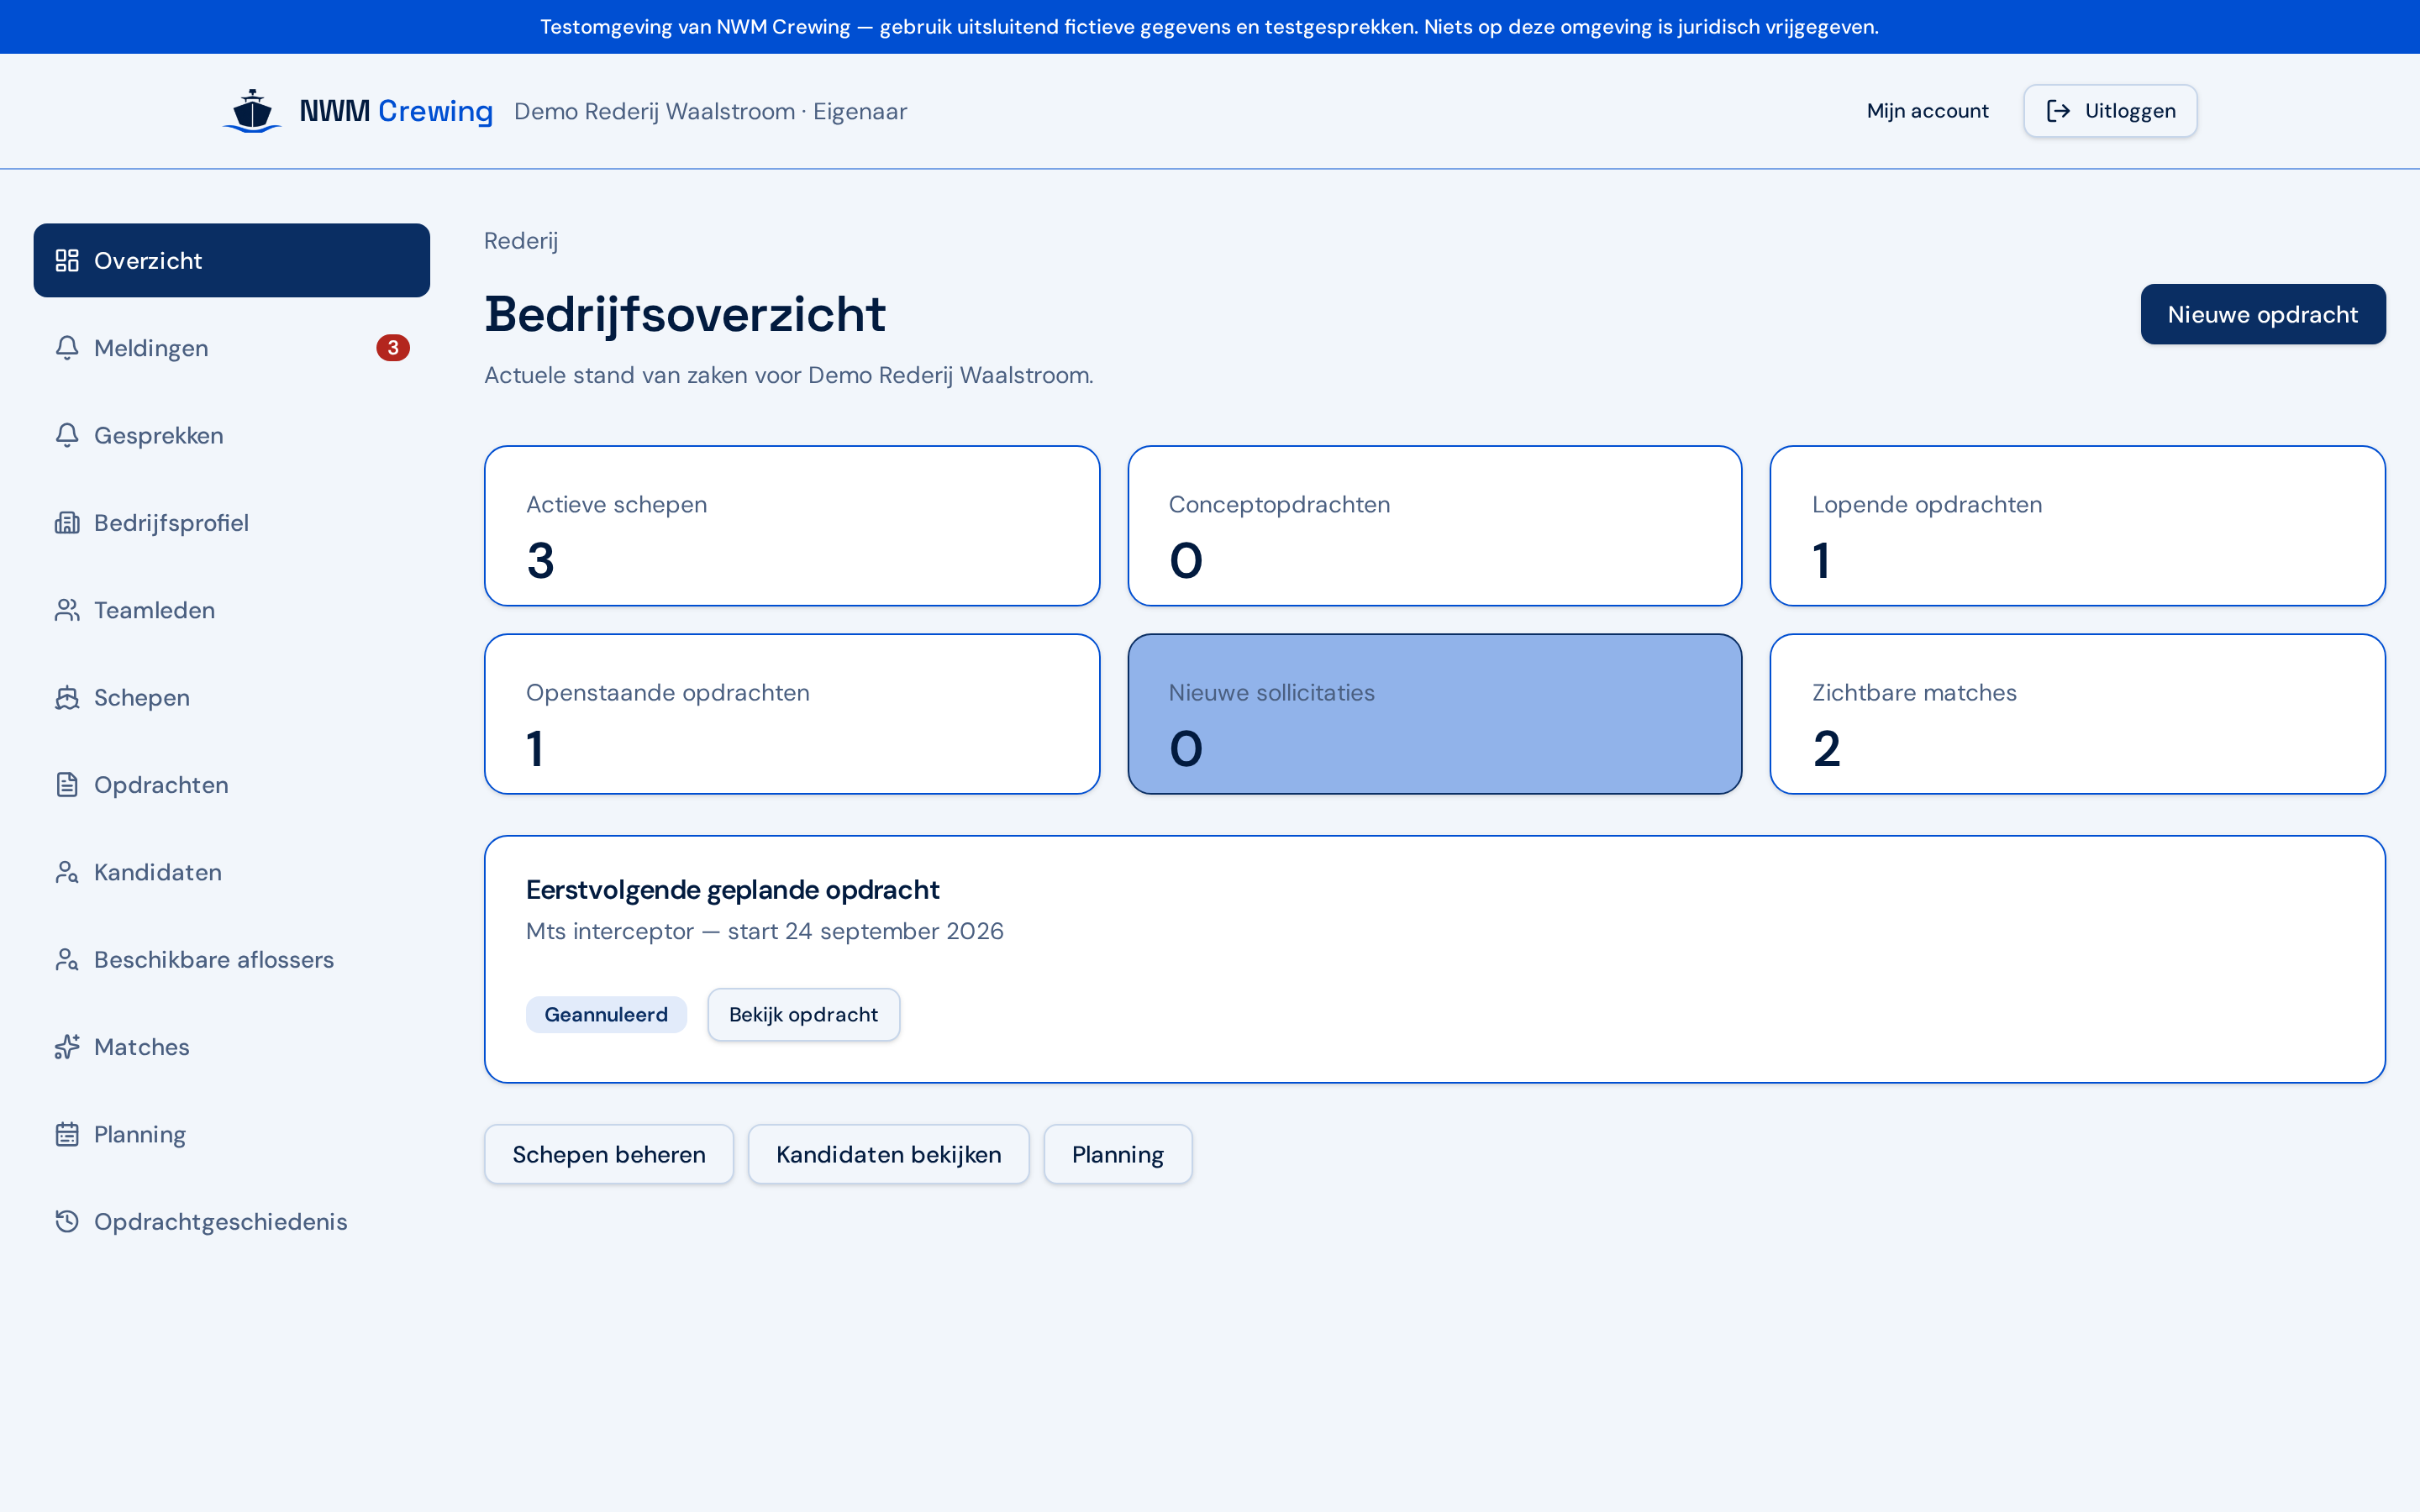
Task: Open the Lopende opdrachten card
Action: (x=2078, y=526)
